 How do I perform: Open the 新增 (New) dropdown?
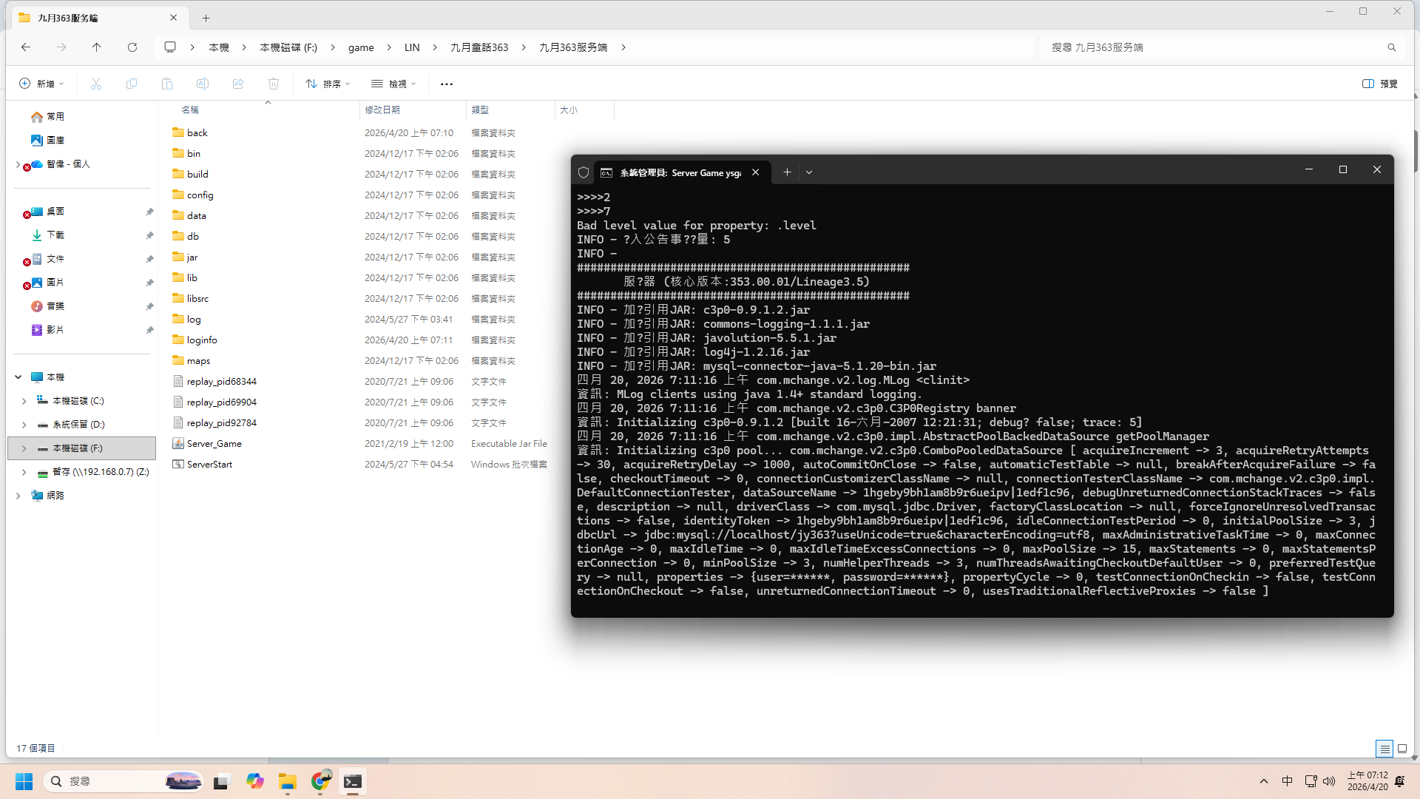(x=41, y=84)
